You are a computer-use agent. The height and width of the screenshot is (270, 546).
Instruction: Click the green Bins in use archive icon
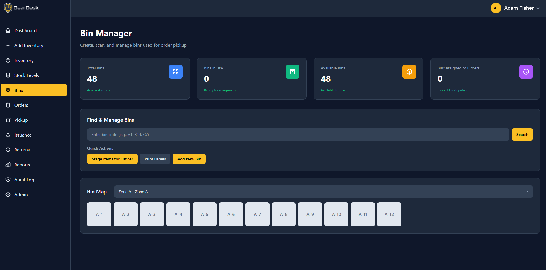(292, 72)
